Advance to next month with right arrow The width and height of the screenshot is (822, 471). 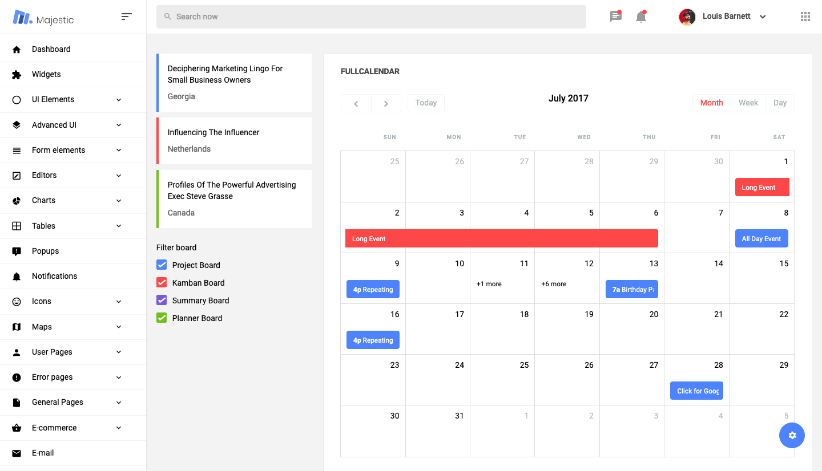[386, 103]
